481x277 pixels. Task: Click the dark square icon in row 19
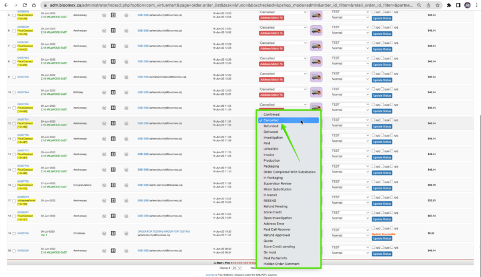point(113,233)
